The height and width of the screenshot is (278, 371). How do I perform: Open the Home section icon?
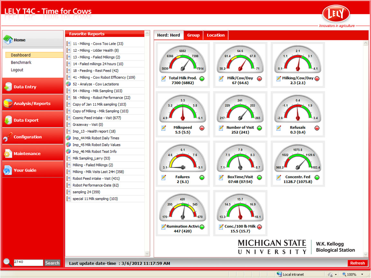pos(8,40)
